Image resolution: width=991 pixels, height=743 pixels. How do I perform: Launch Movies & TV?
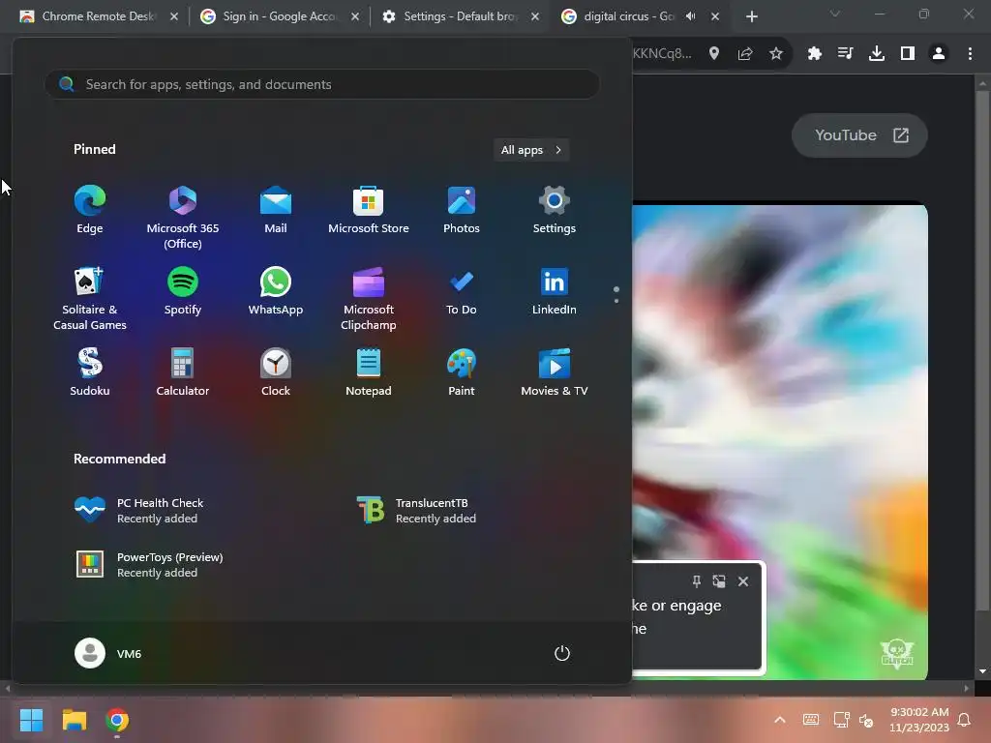(555, 372)
